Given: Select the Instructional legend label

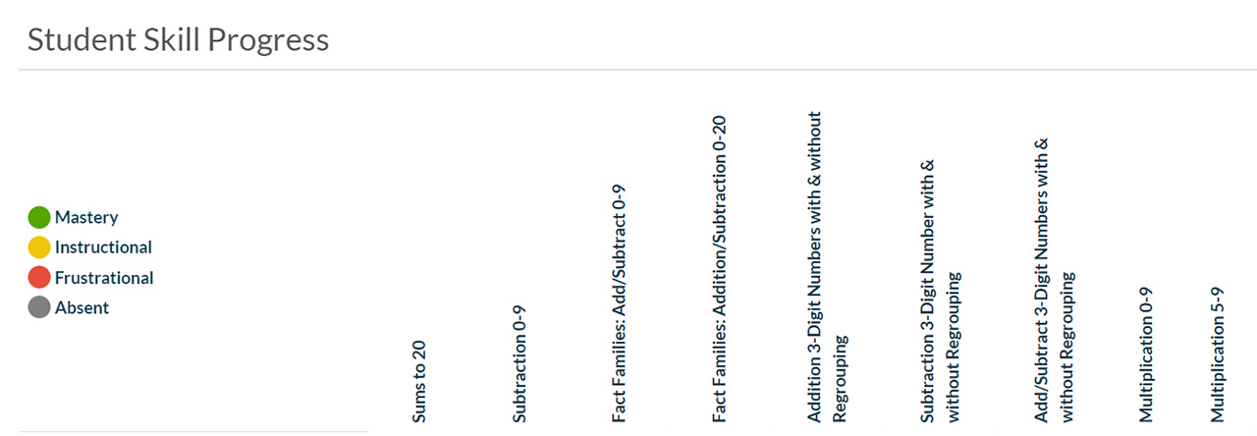Looking at the screenshot, I should [103, 247].
